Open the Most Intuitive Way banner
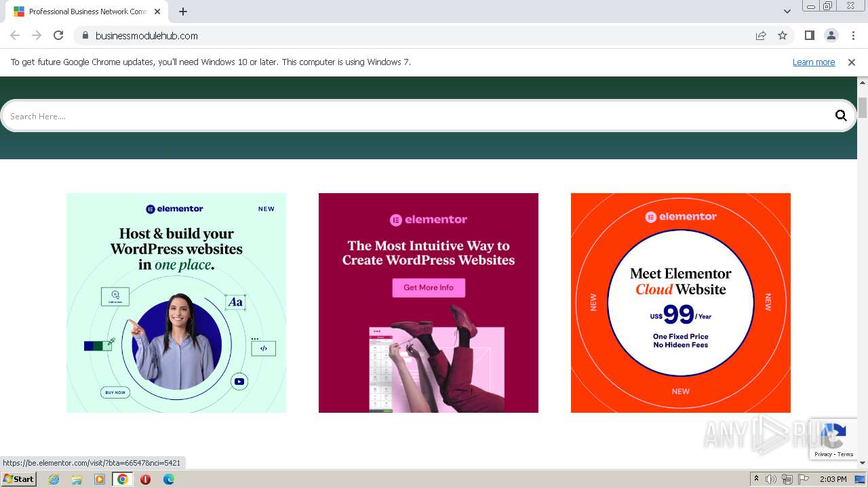Screen dimensions: 868x488 point(429,303)
